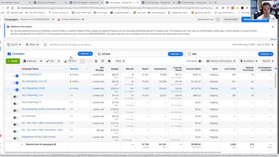
Task: Click the info icon on Additional Information banner
Action: (8, 27)
